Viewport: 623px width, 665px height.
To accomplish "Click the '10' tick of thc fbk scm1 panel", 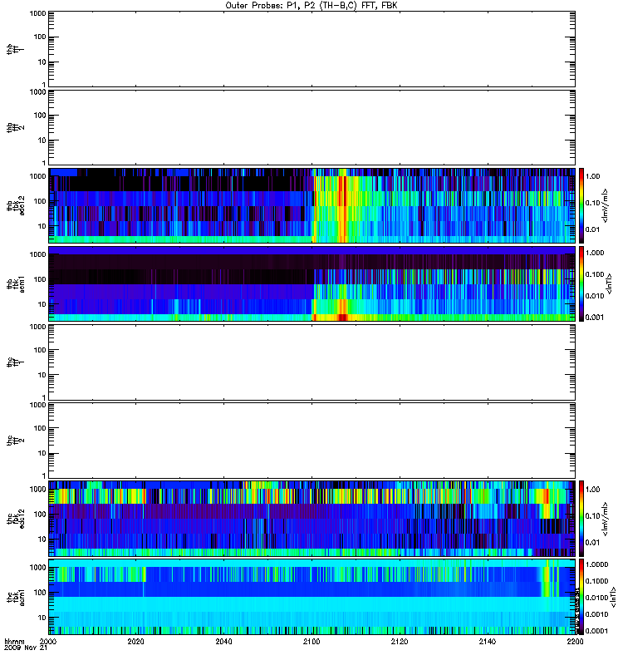I will (x=42, y=618).
